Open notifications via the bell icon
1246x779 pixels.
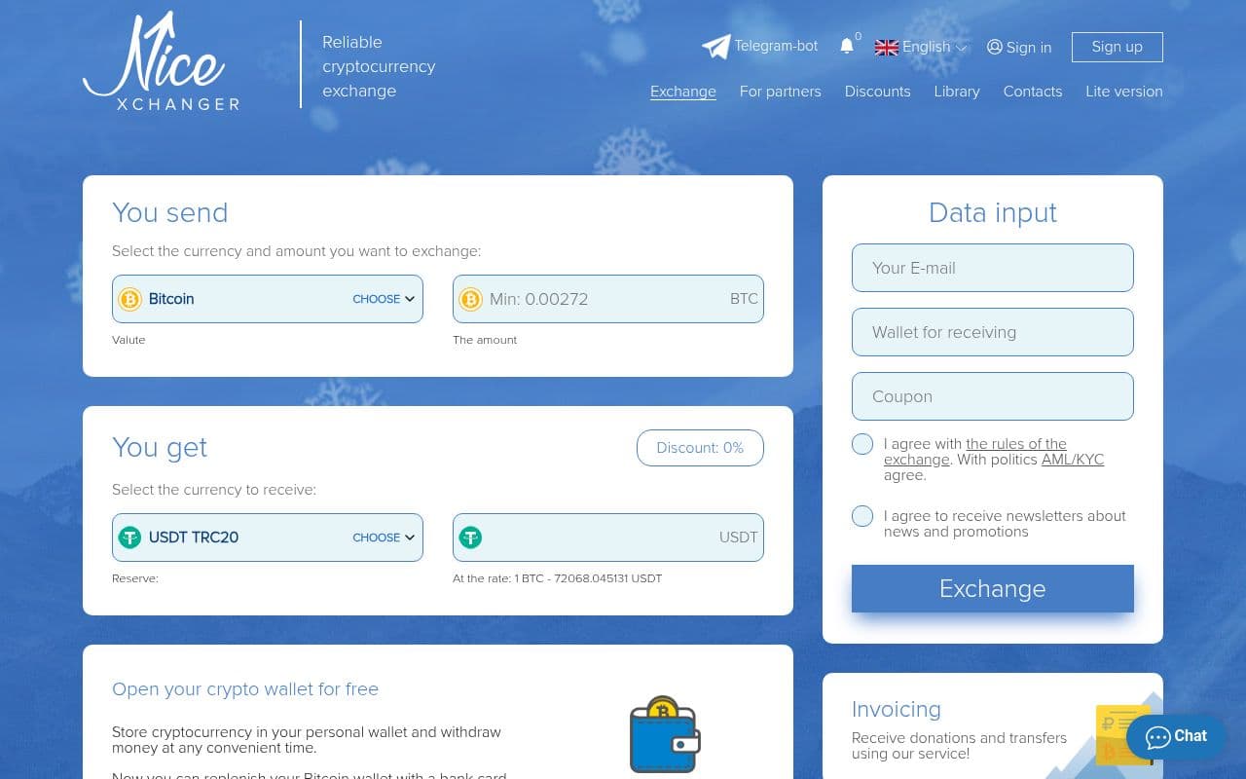[846, 46]
